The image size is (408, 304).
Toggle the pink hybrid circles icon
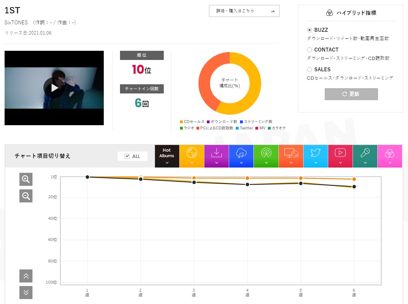click(390, 153)
